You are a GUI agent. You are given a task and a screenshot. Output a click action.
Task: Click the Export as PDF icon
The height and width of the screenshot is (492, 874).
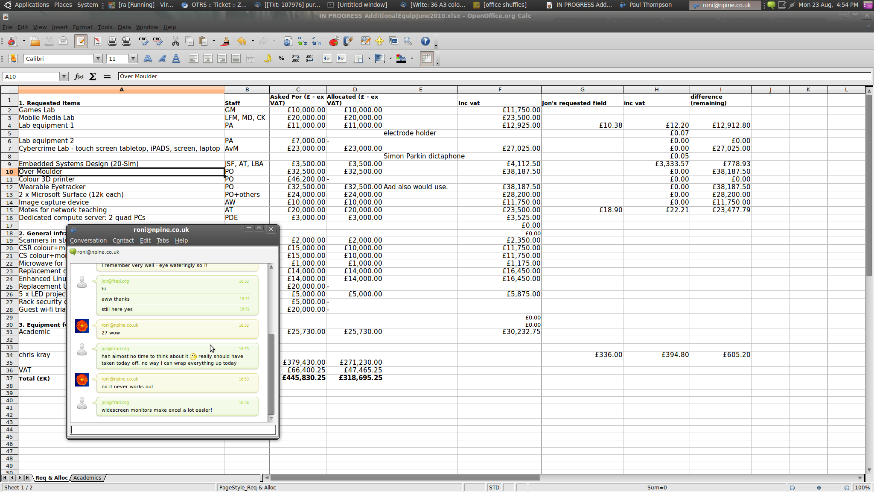point(98,41)
